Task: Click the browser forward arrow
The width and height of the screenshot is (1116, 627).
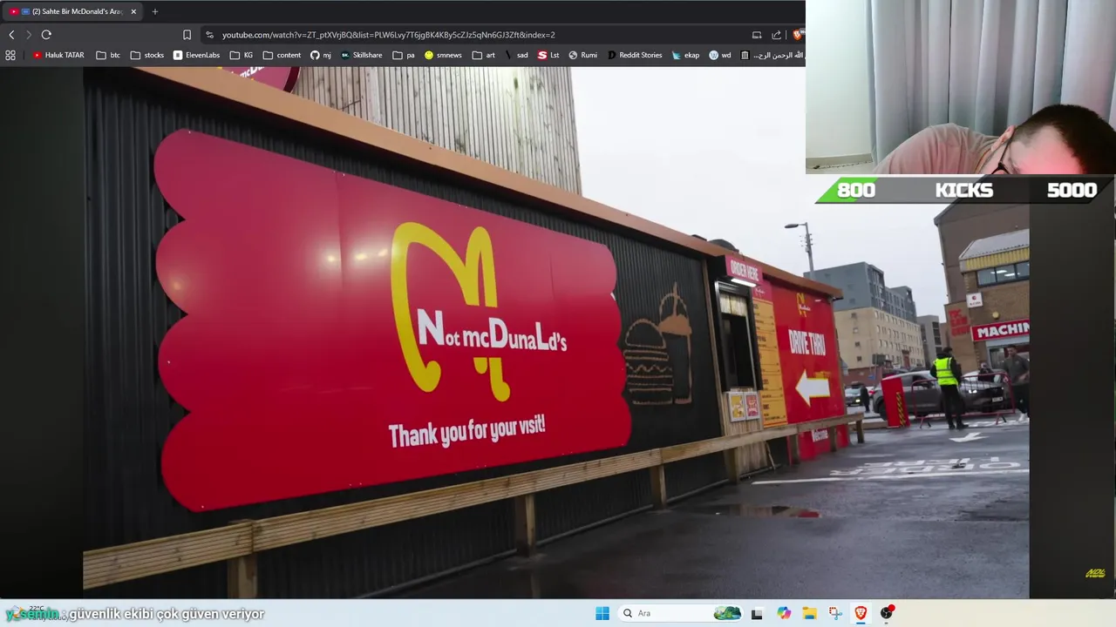Action: click(28, 35)
